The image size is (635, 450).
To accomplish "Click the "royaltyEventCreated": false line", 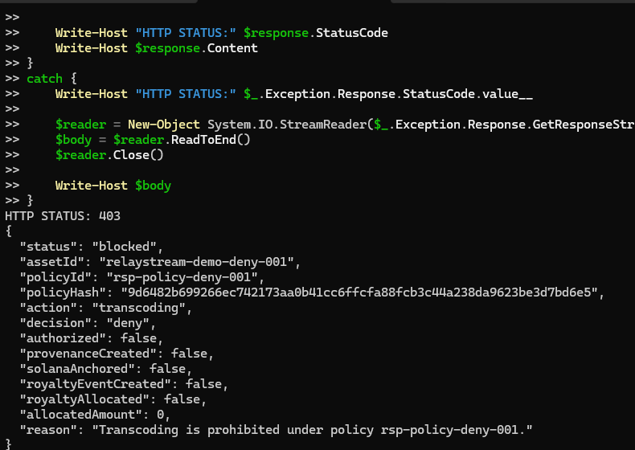I will click(x=124, y=384).
